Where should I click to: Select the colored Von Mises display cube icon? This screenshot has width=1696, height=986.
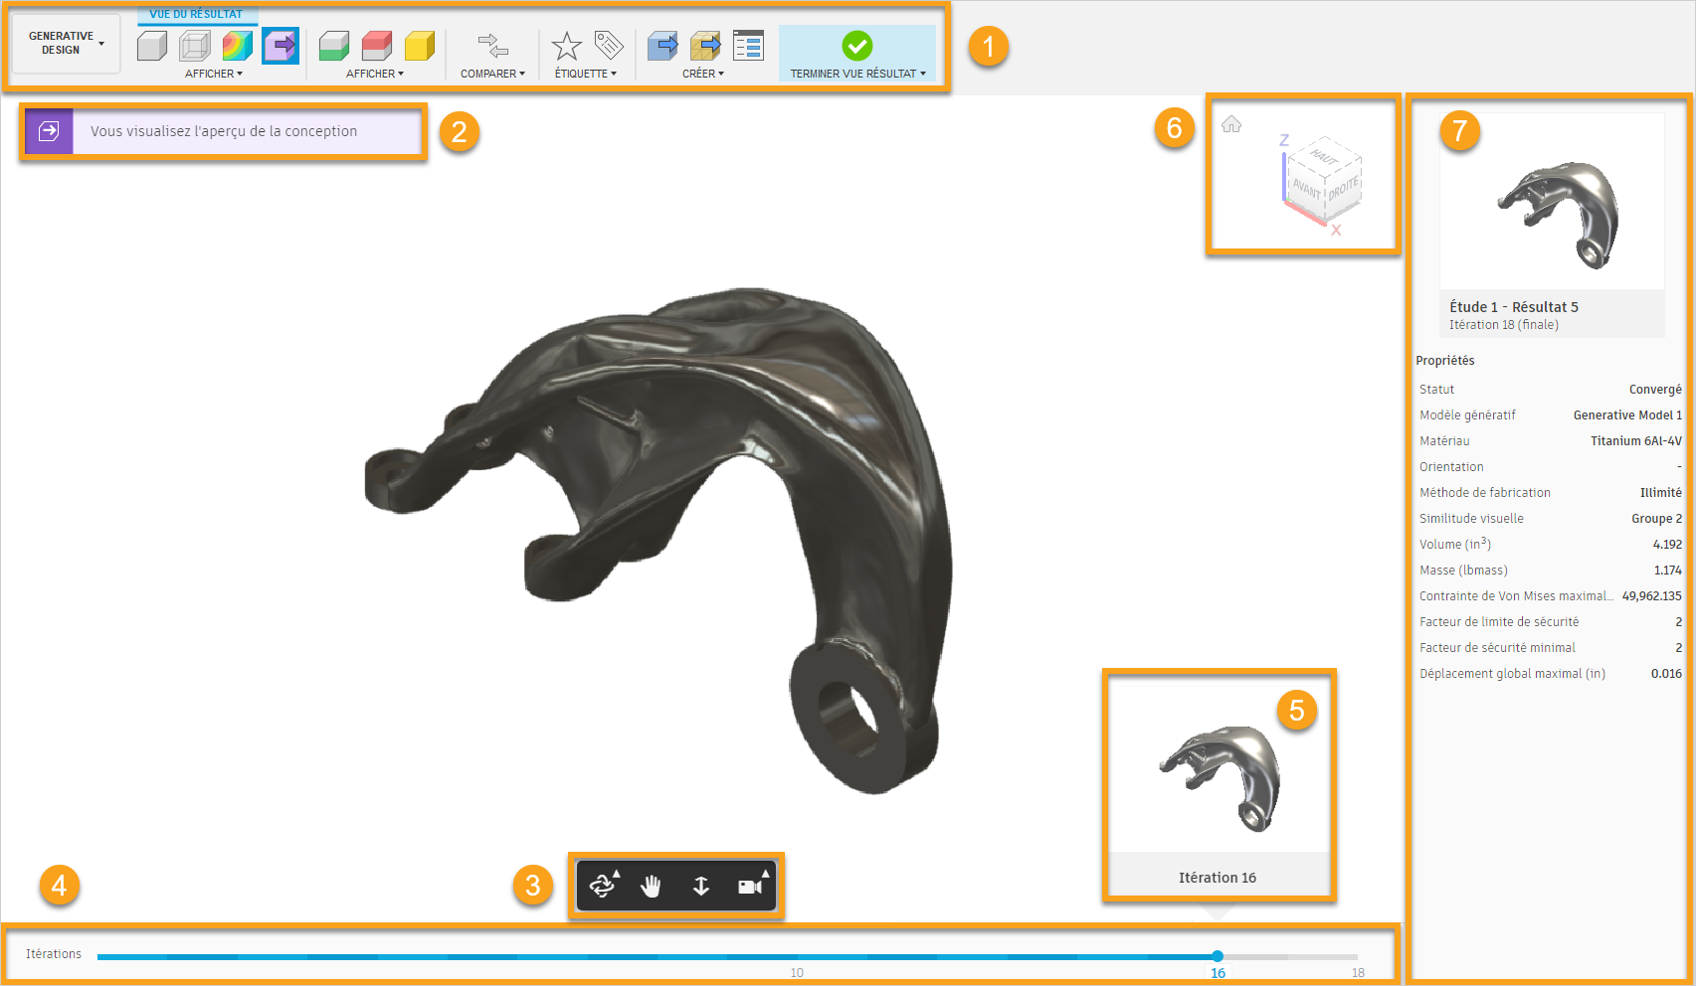pos(237,45)
